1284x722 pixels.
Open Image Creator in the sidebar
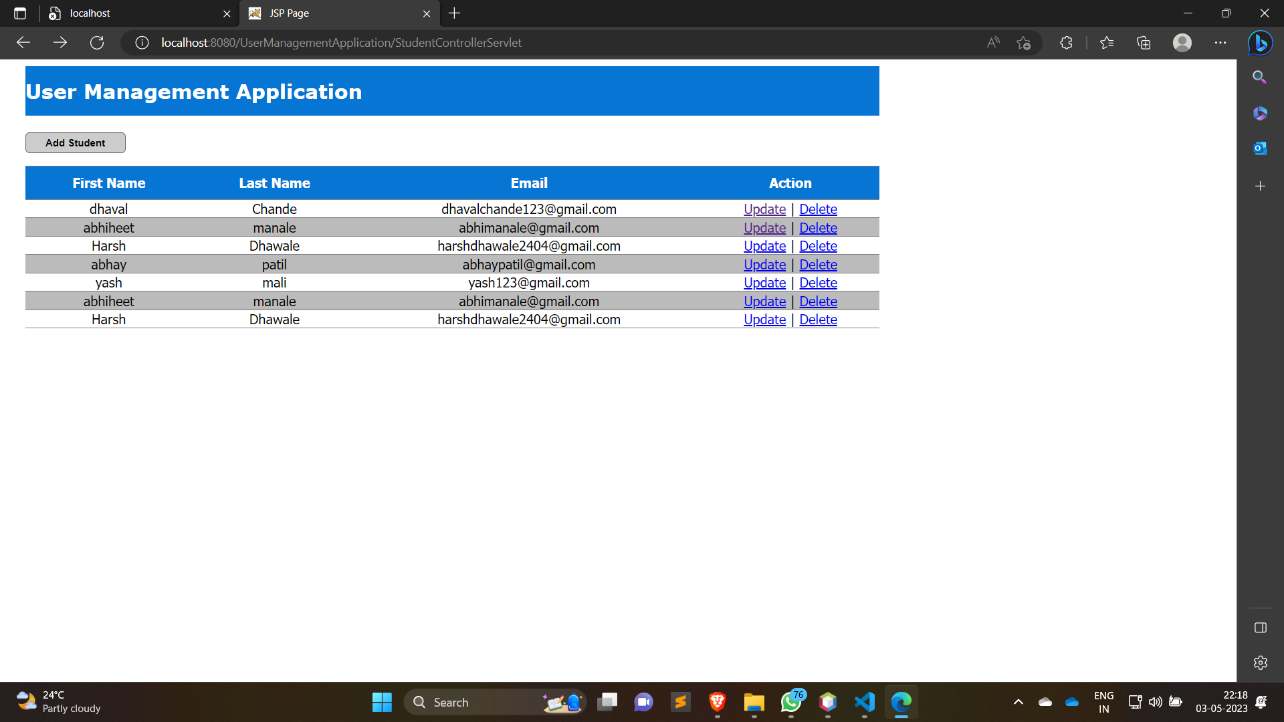coord(1260,113)
